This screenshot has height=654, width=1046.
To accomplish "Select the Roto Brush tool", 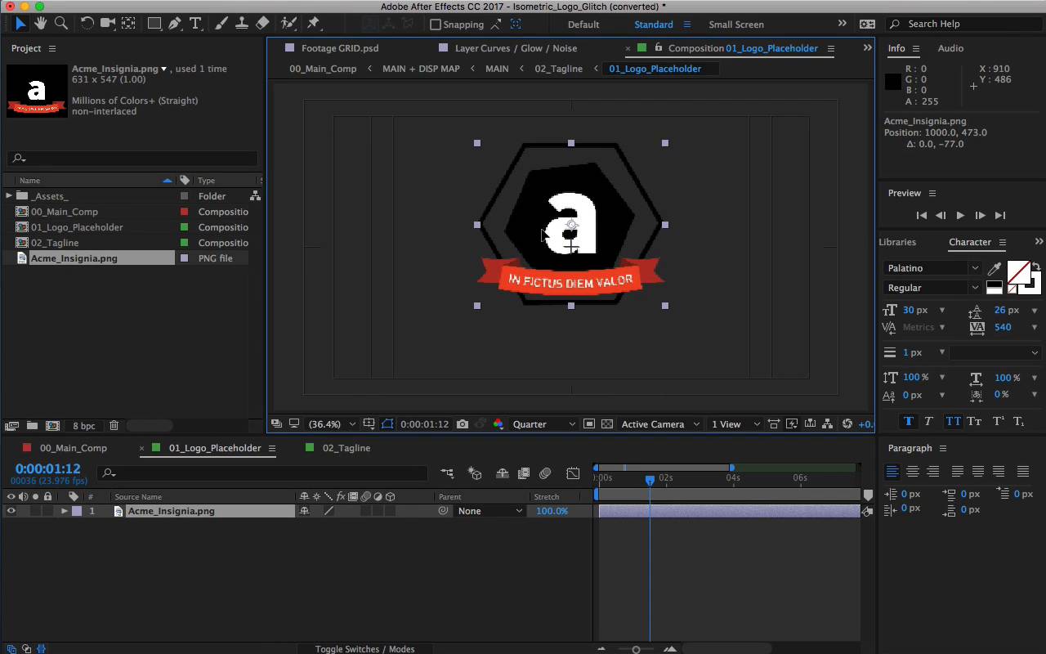I will pyautogui.click(x=288, y=24).
